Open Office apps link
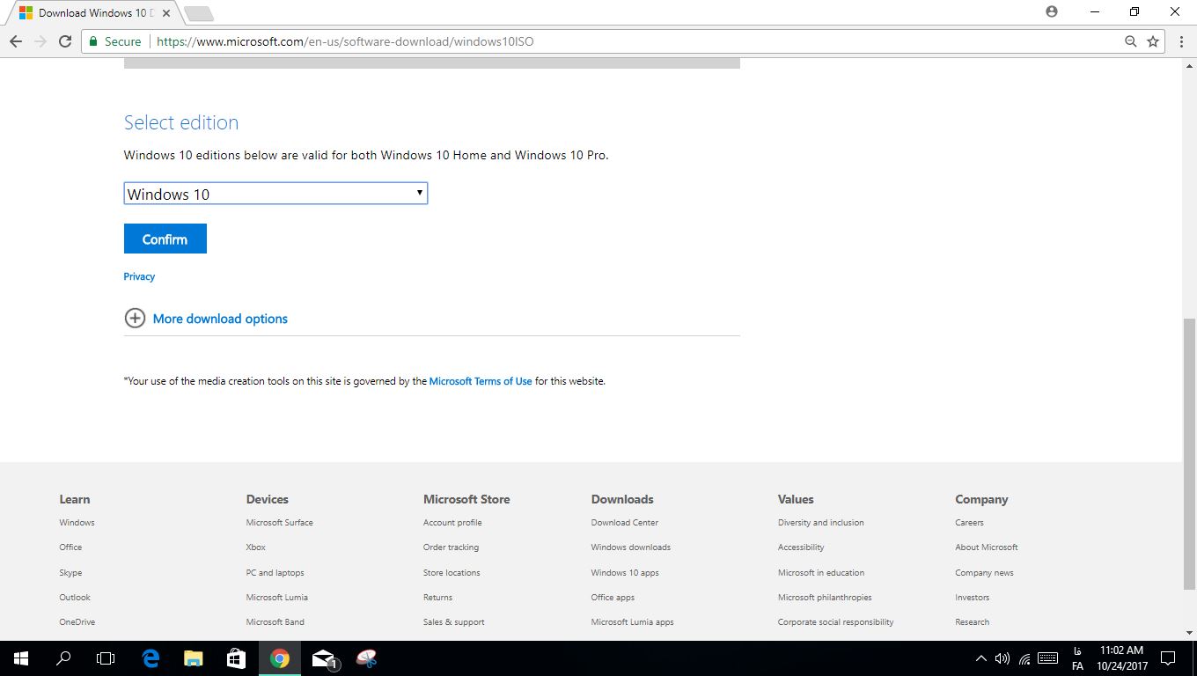The width and height of the screenshot is (1197, 676). pos(613,598)
